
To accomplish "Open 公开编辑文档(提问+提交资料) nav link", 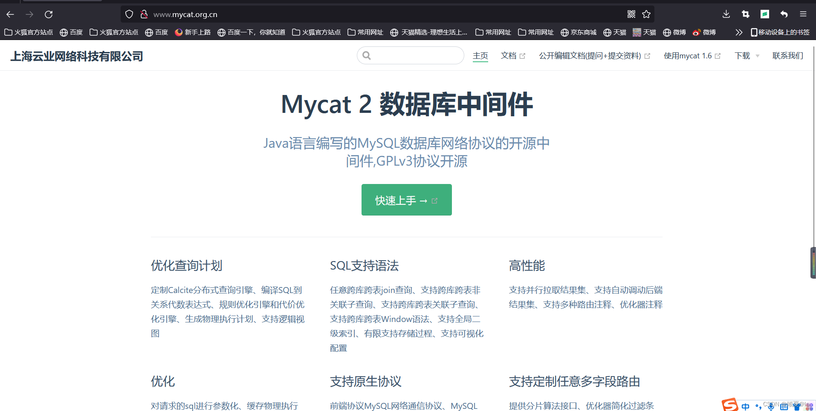I will tap(594, 56).
